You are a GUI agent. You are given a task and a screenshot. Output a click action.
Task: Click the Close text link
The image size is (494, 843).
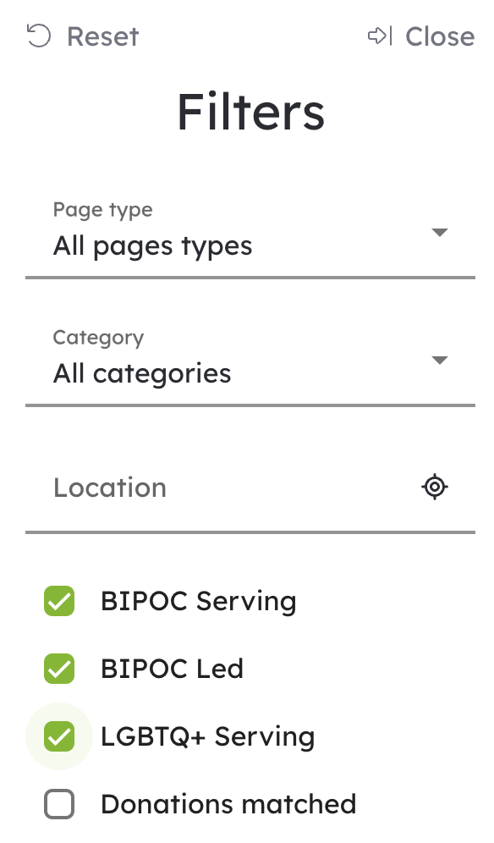click(x=440, y=36)
